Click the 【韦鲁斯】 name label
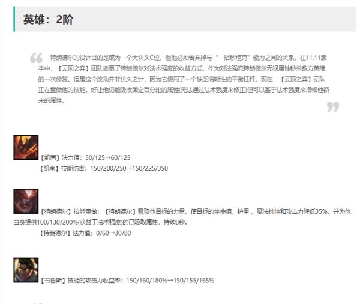 pos(53,281)
